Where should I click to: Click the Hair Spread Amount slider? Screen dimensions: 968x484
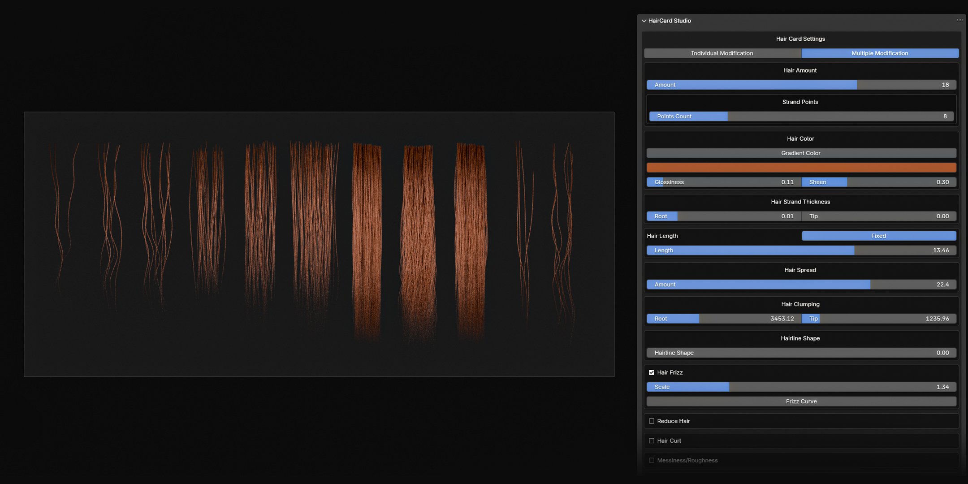click(x=801, y=285)
